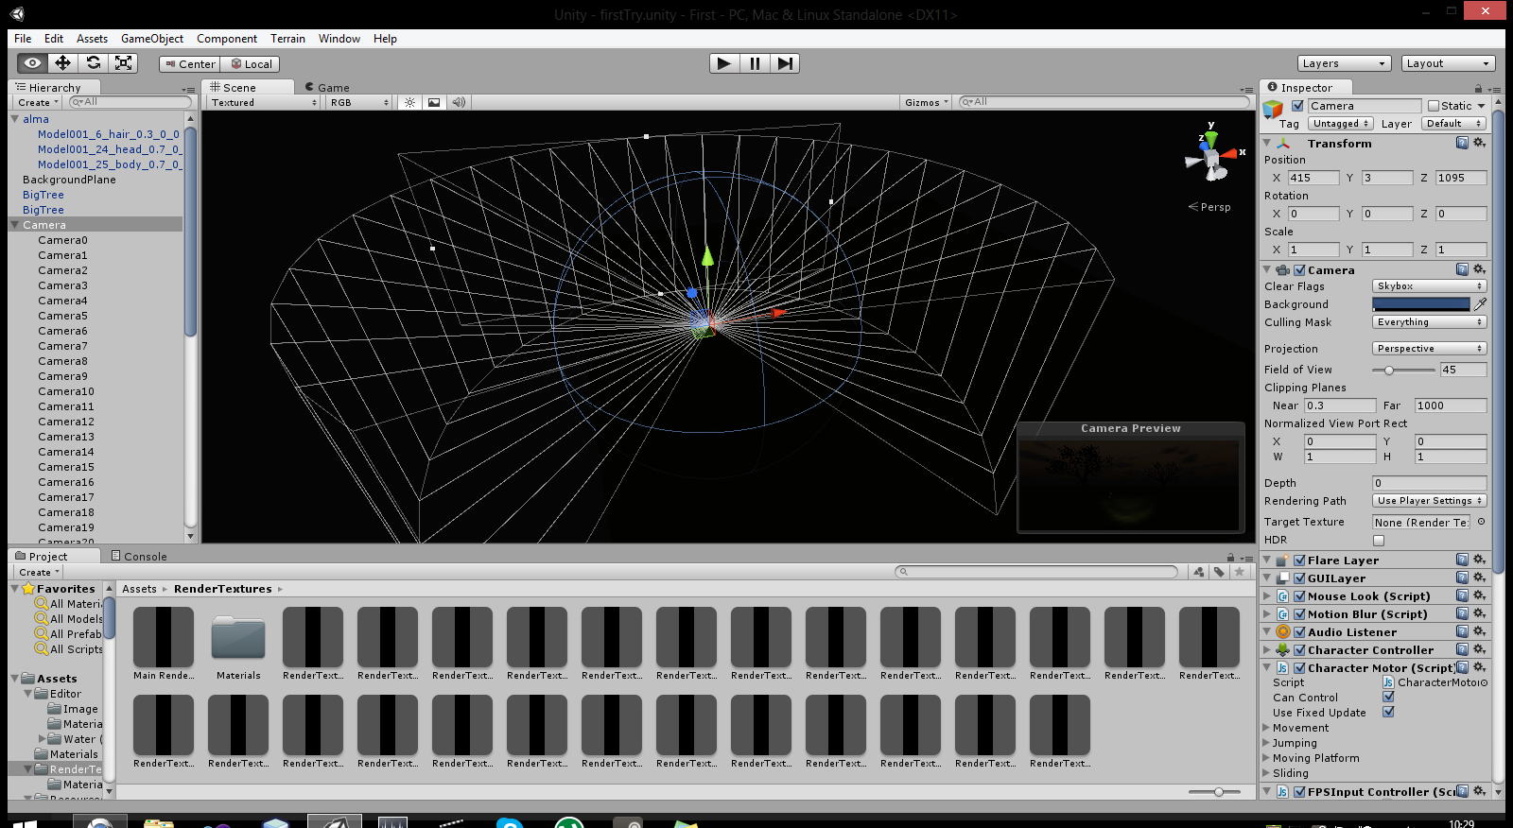Lock the Inspector panel
Screen dimensions: 1513x828
point(1478,88)
